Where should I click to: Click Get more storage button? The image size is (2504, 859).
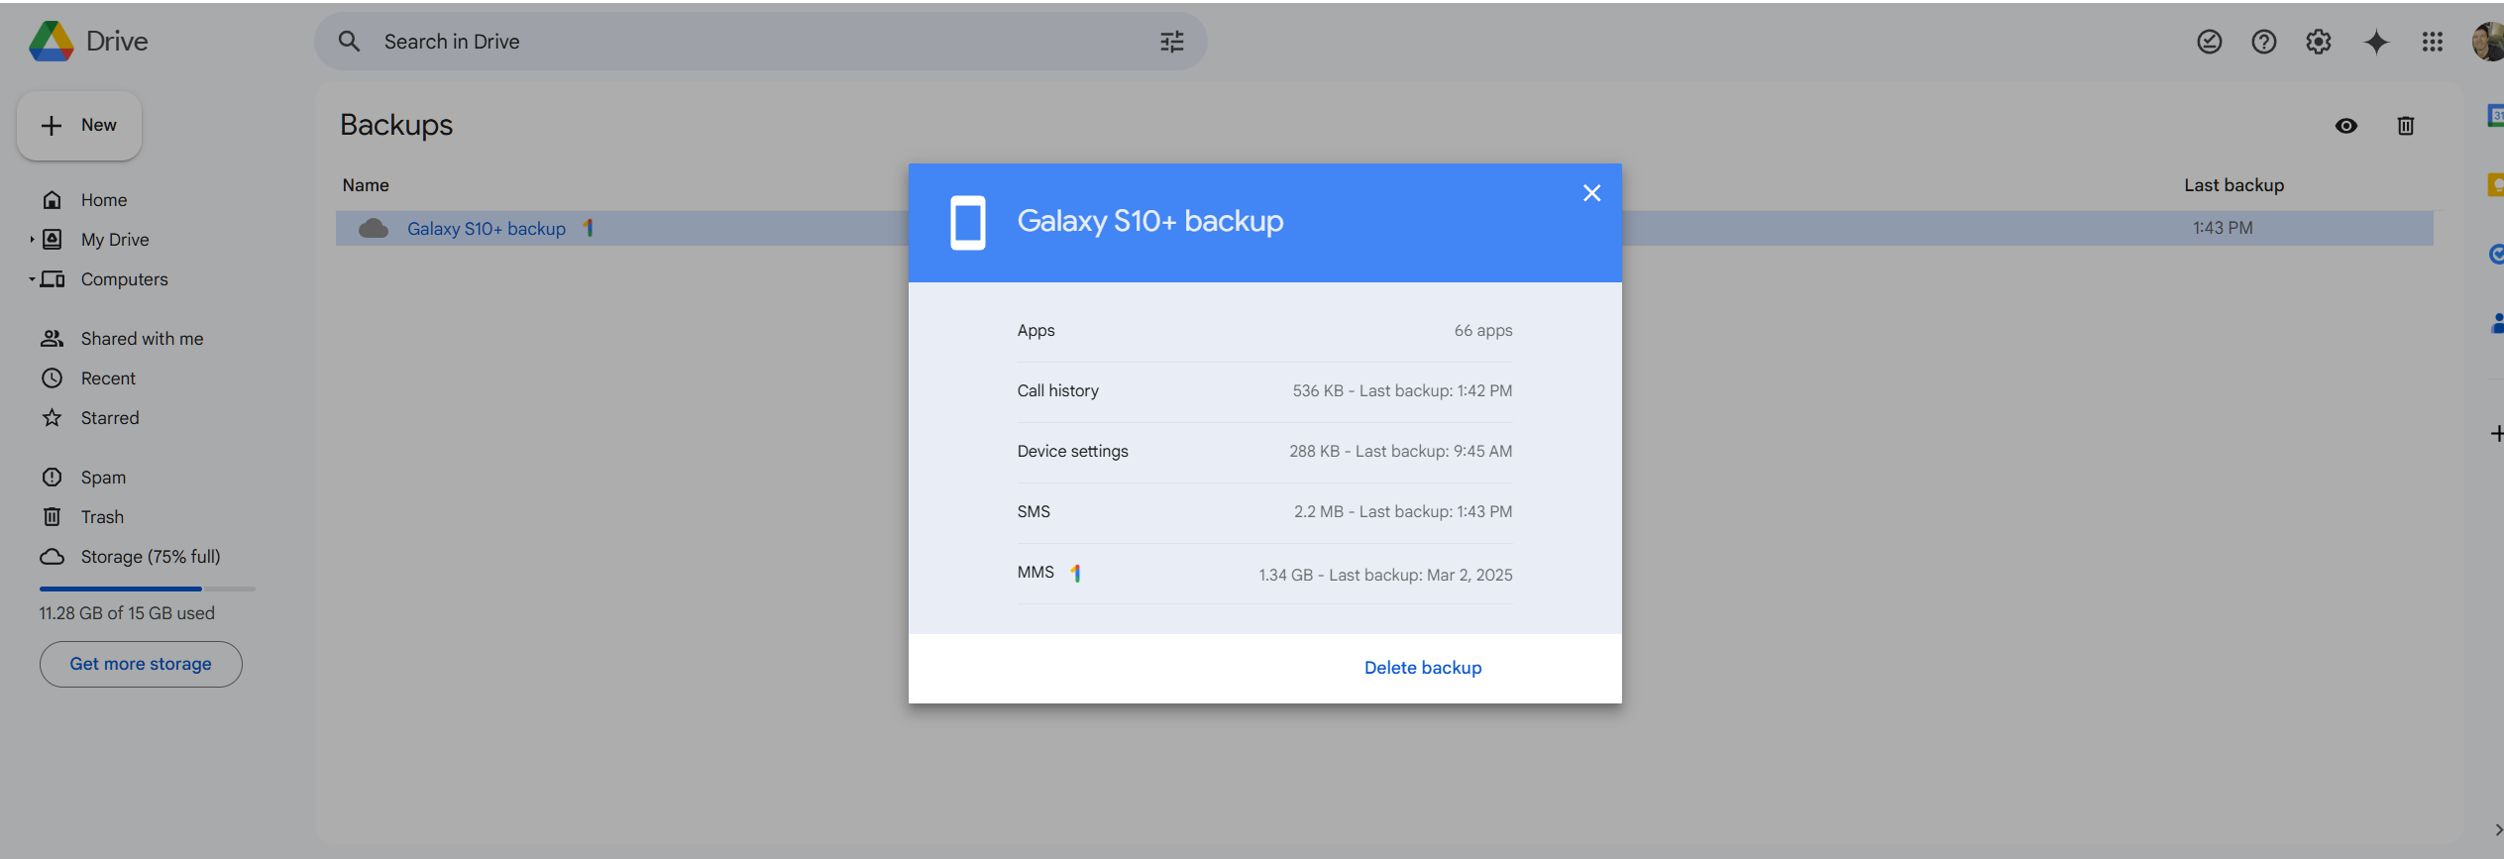[141, 664]
